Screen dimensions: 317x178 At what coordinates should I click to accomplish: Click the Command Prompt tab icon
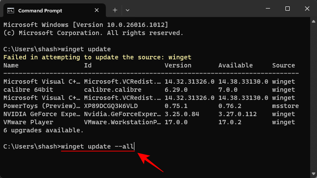(11, 9)
